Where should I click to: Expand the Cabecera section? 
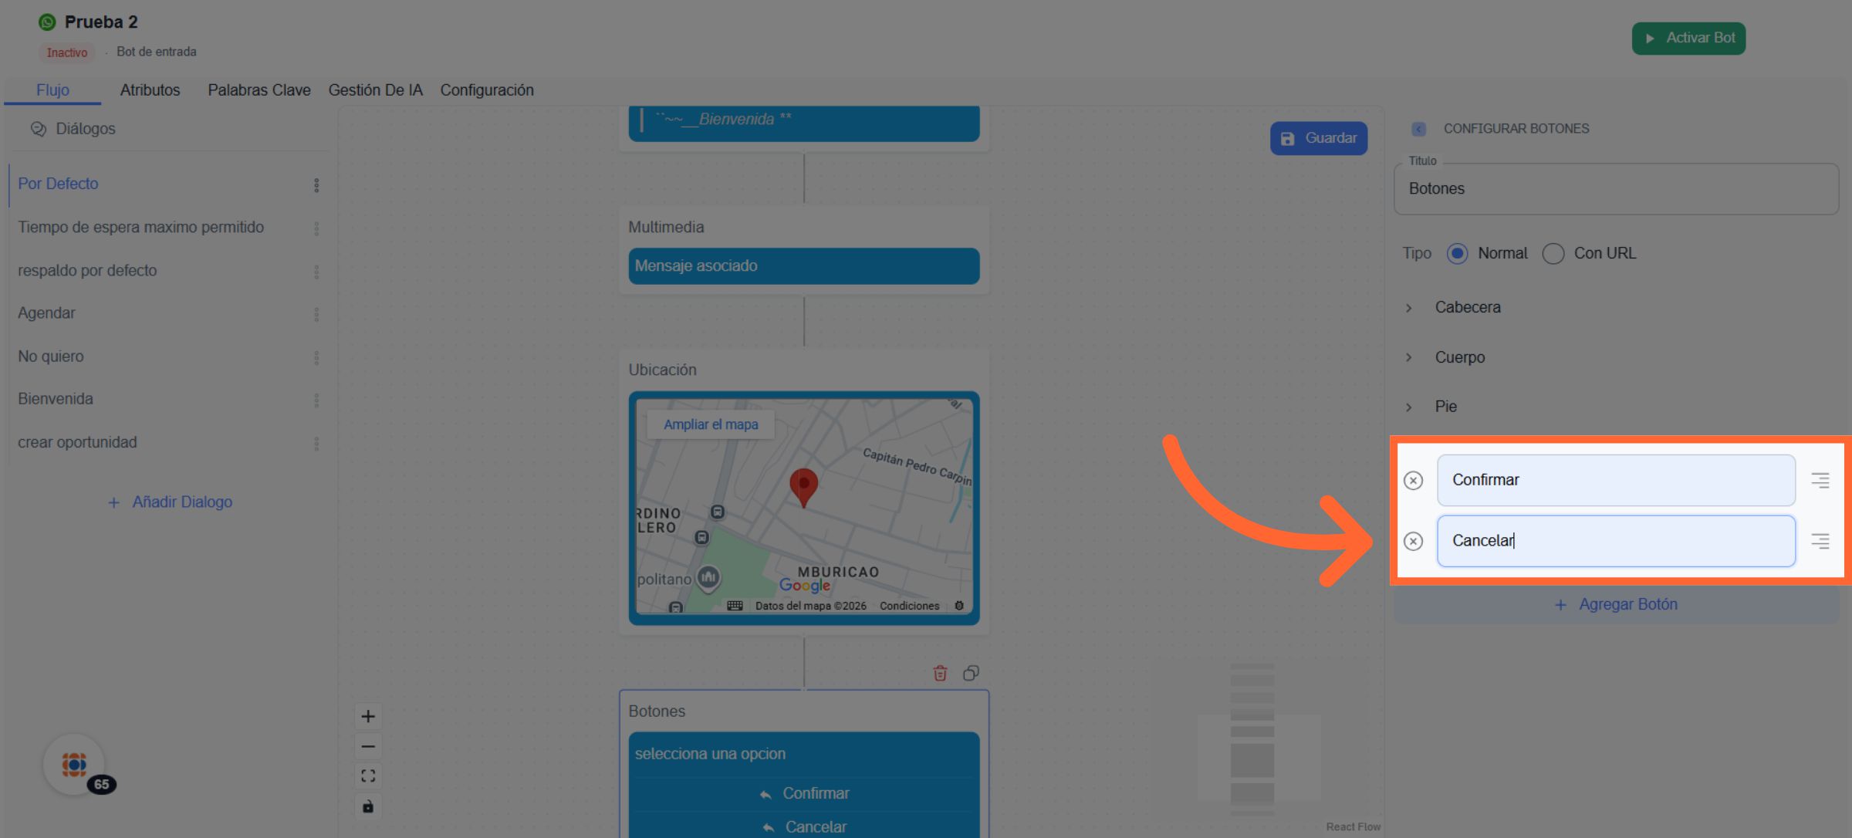[1466, 307]
